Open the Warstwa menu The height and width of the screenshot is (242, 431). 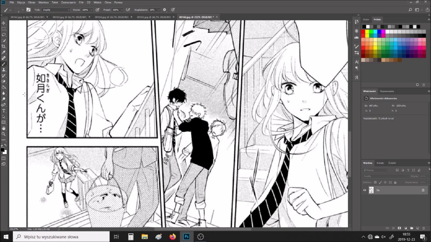coord(43,2)
